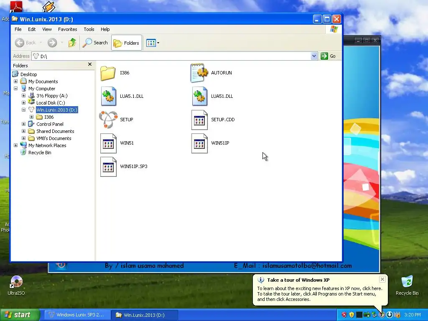Viewport: 428px width, 321px height.
Task: Select I386 subfolder in folder tree
Action: [x=49, y=117]
